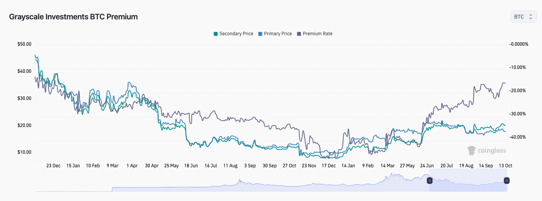Viewport: 542px width, 201px height.
Task: Click the coinglass watermark logo
Action: tap(487, 150)
